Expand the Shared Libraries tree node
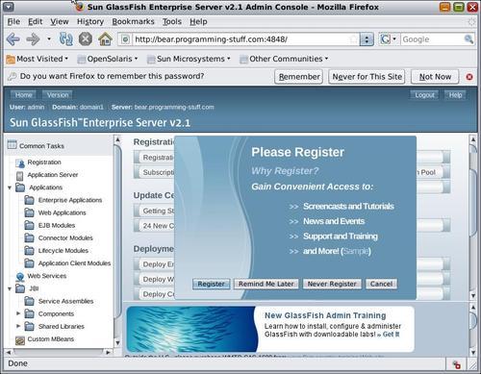 click(18, 326)
